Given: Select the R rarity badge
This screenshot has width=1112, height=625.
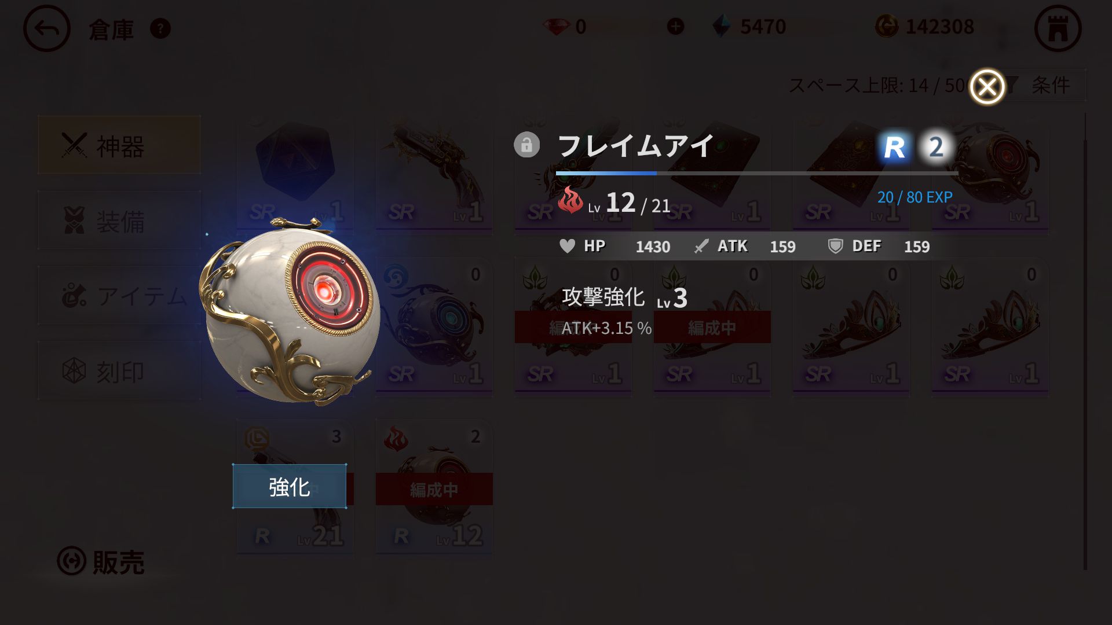Looking at the screenshot, I should [894, 147].
